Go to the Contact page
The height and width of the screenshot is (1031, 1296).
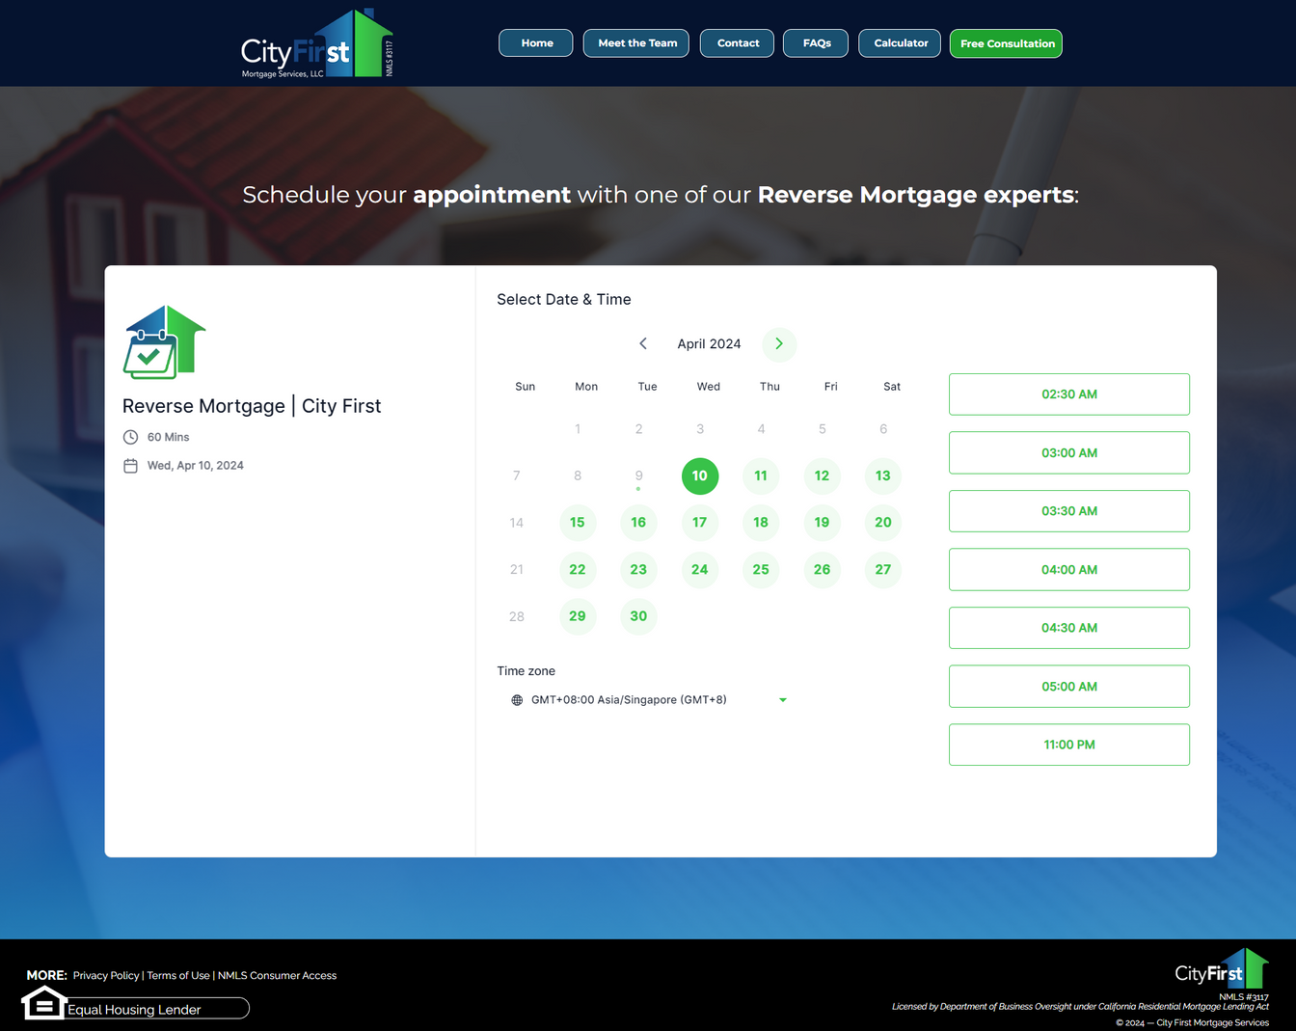(x=737, y=43)
